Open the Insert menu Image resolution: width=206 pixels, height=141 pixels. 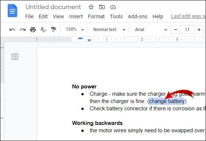(76, 16)
